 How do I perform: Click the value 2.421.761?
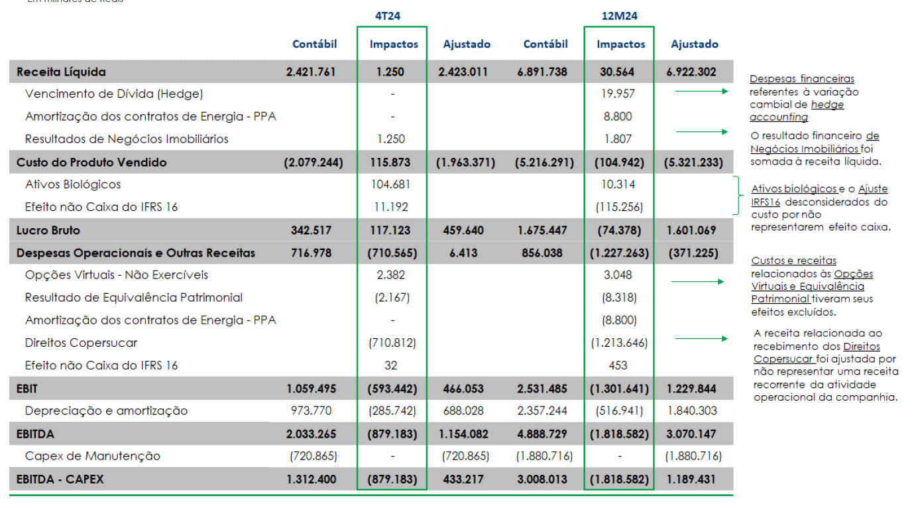pyautogui.click(x=312, y=72)
